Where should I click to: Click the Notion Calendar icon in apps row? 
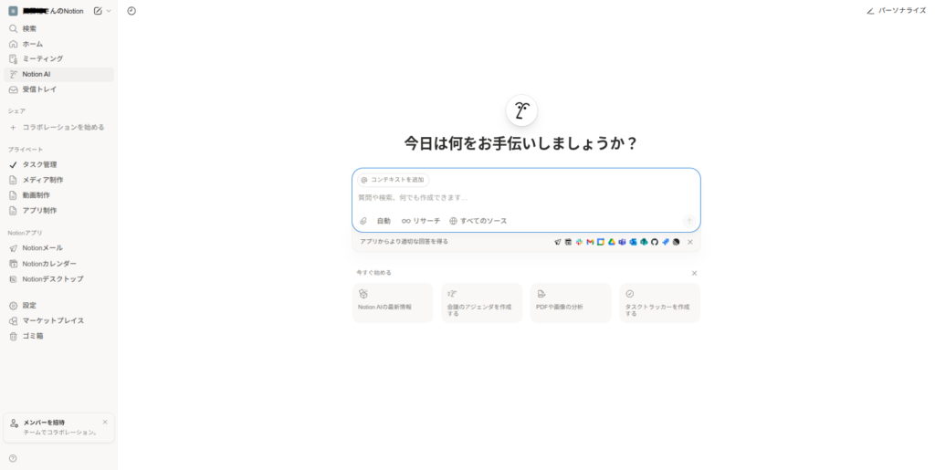[568, 243]
